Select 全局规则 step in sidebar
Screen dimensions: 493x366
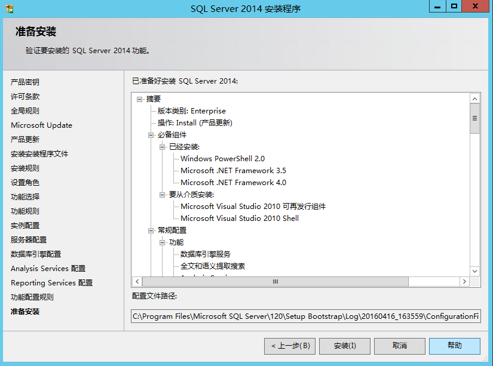[25, 111]
